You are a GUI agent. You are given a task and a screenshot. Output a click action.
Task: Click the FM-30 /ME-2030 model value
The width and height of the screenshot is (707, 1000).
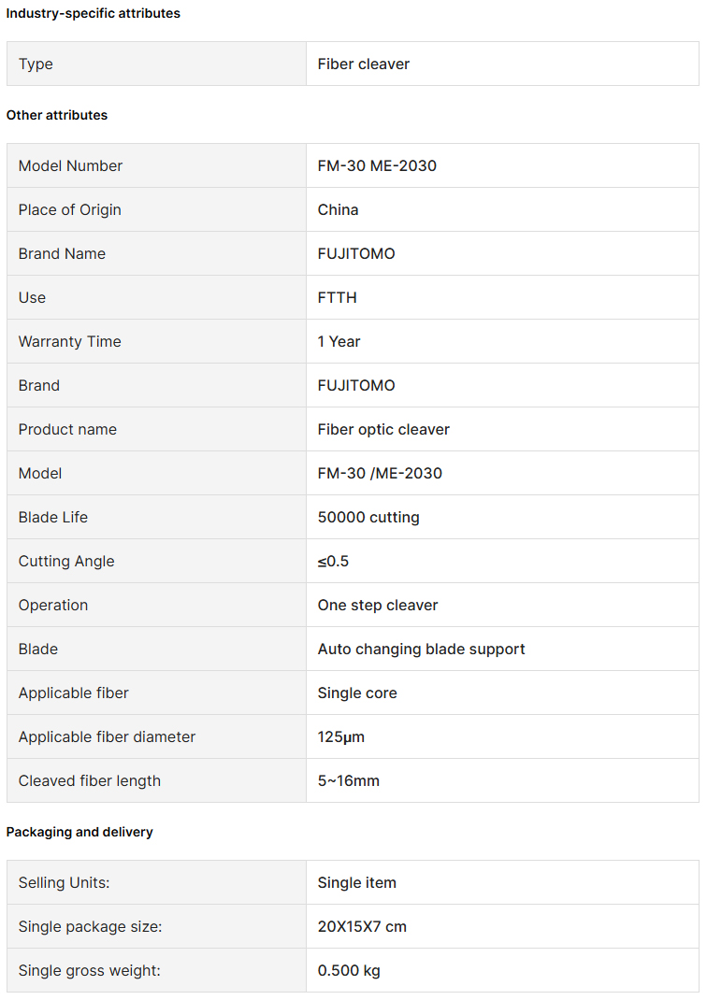point(380,473)
